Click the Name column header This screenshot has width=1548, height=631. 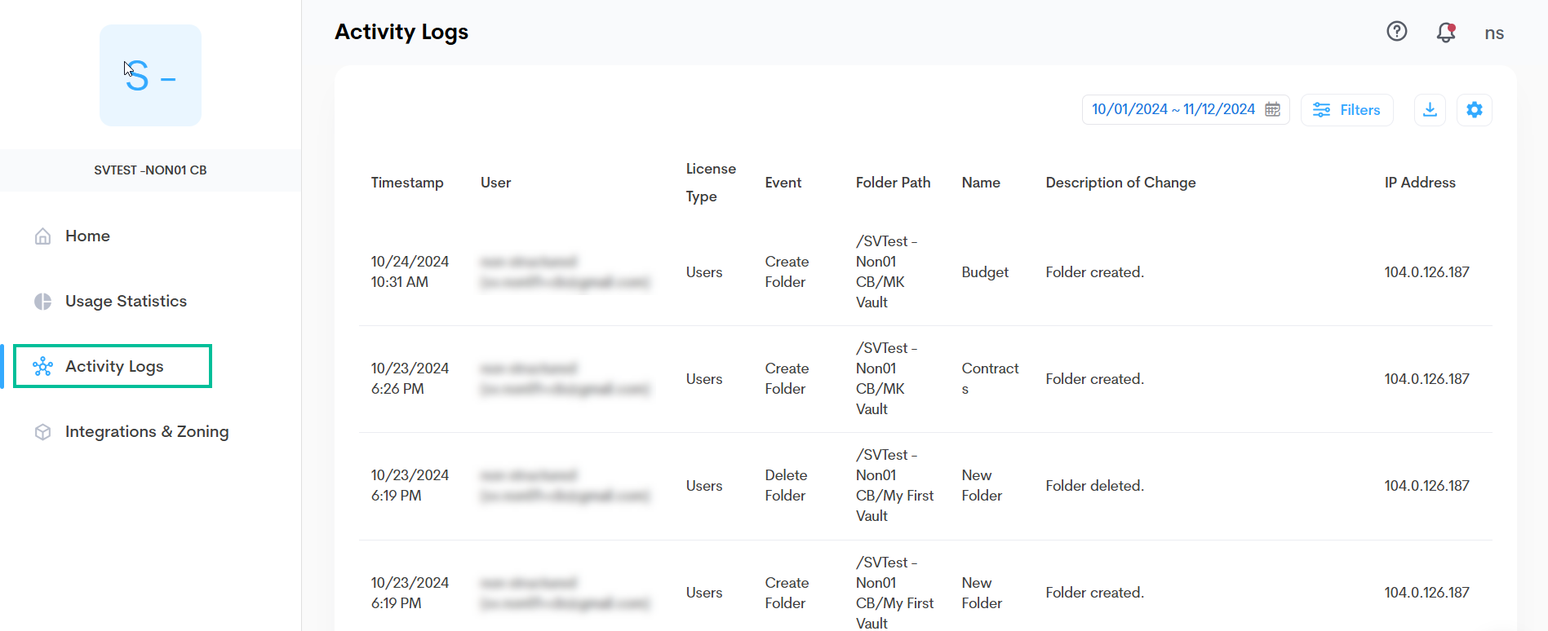981,183
